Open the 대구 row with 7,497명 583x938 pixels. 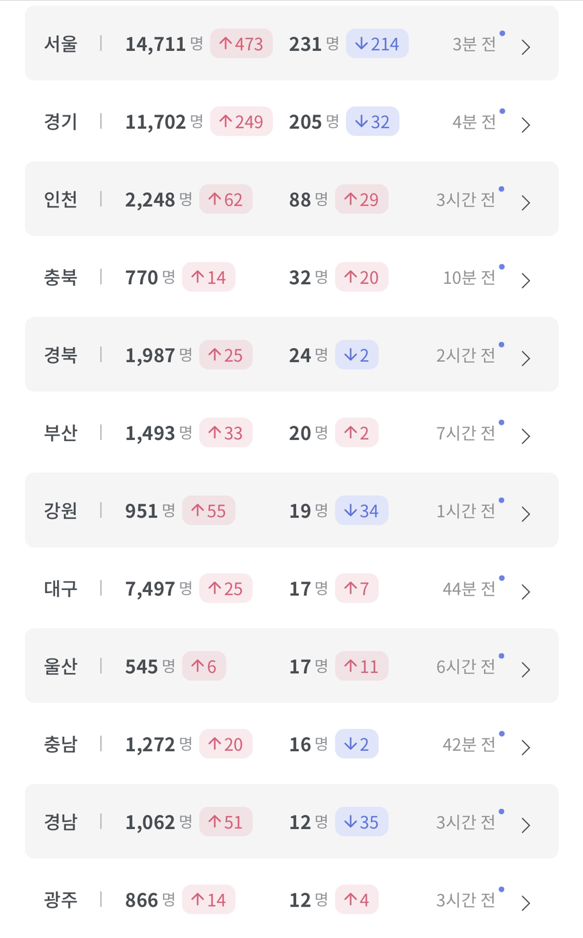click(x=291, y=588)
